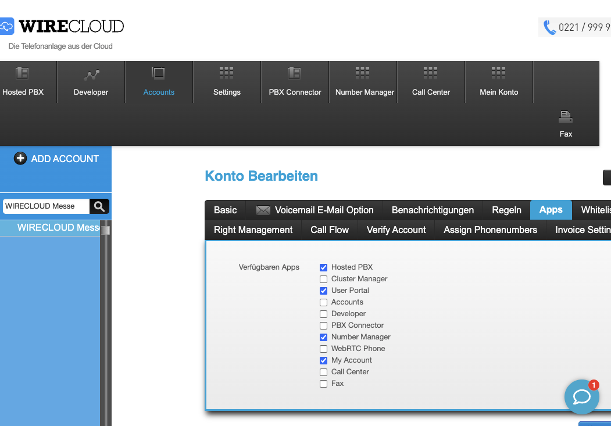Enable the Developer app checkbox
This screenshot has width=611, height=426.
point(323,314)
